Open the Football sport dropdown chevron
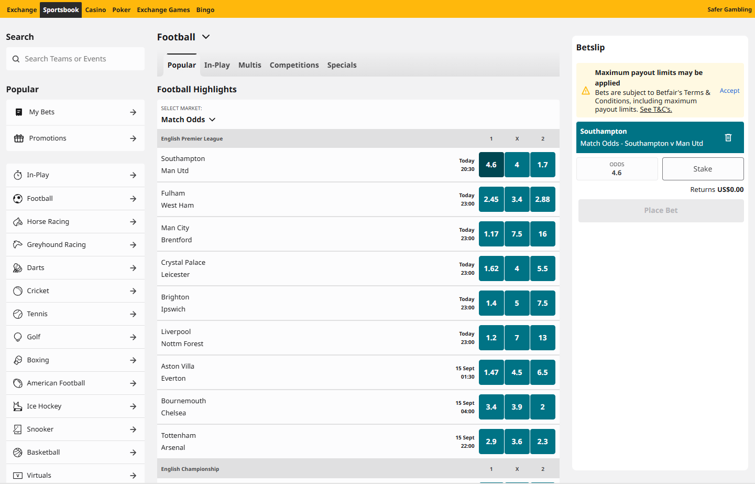Viewport: 755px width, 484px height. click(x=206, y=37)
